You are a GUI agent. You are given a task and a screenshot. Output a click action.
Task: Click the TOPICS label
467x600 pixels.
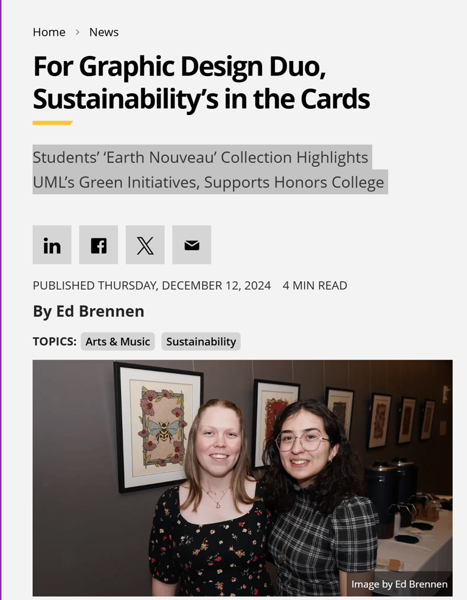(x=54, y=341)
